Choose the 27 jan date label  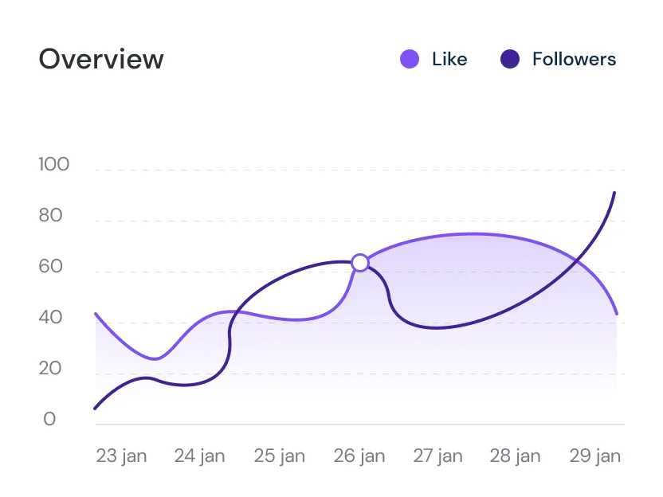point(437,456)
